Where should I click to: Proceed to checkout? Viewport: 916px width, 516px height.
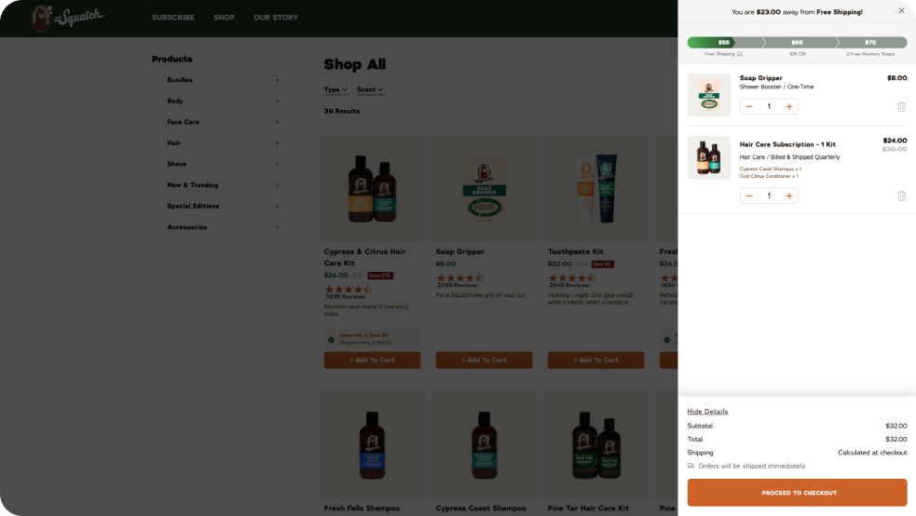(x=797, y=493)
